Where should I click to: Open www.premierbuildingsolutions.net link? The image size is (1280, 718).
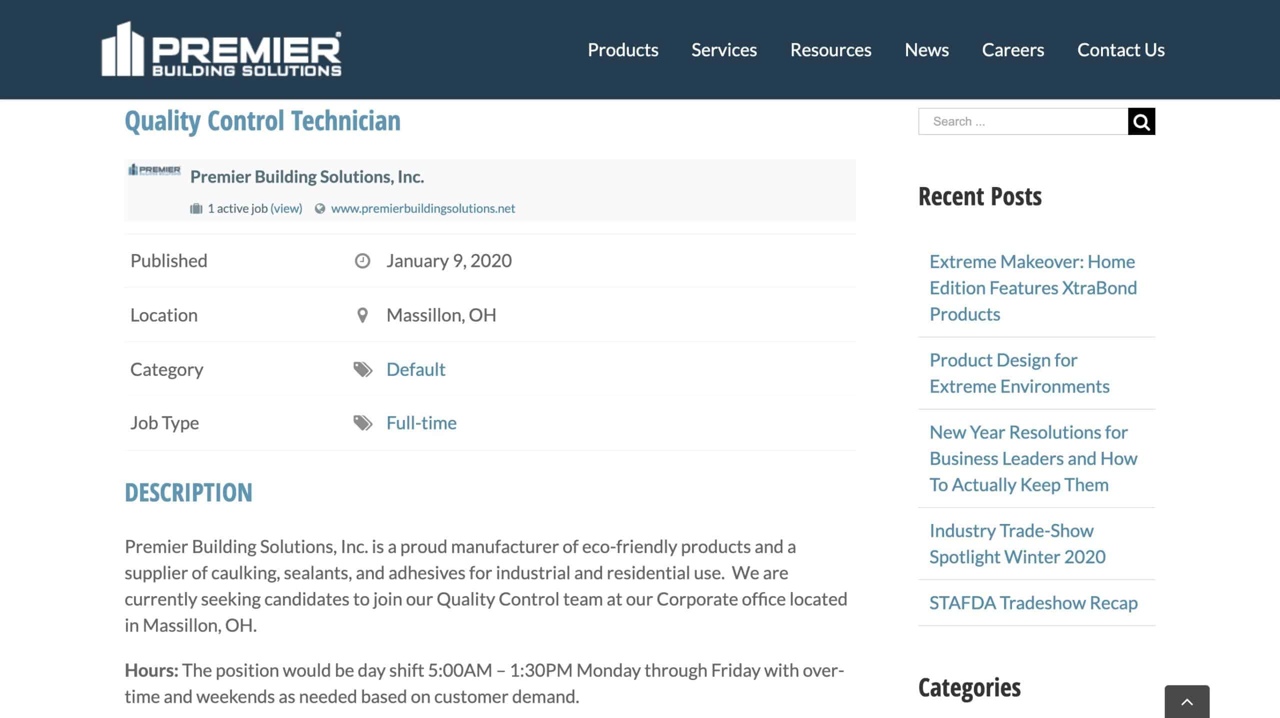(x=422, y=208)
